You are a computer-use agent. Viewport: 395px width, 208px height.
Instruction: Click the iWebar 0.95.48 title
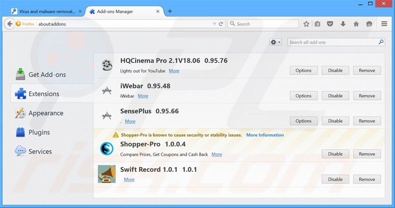click(145, 86)
